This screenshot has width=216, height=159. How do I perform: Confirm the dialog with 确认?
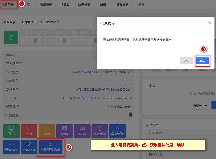(202, 61)
